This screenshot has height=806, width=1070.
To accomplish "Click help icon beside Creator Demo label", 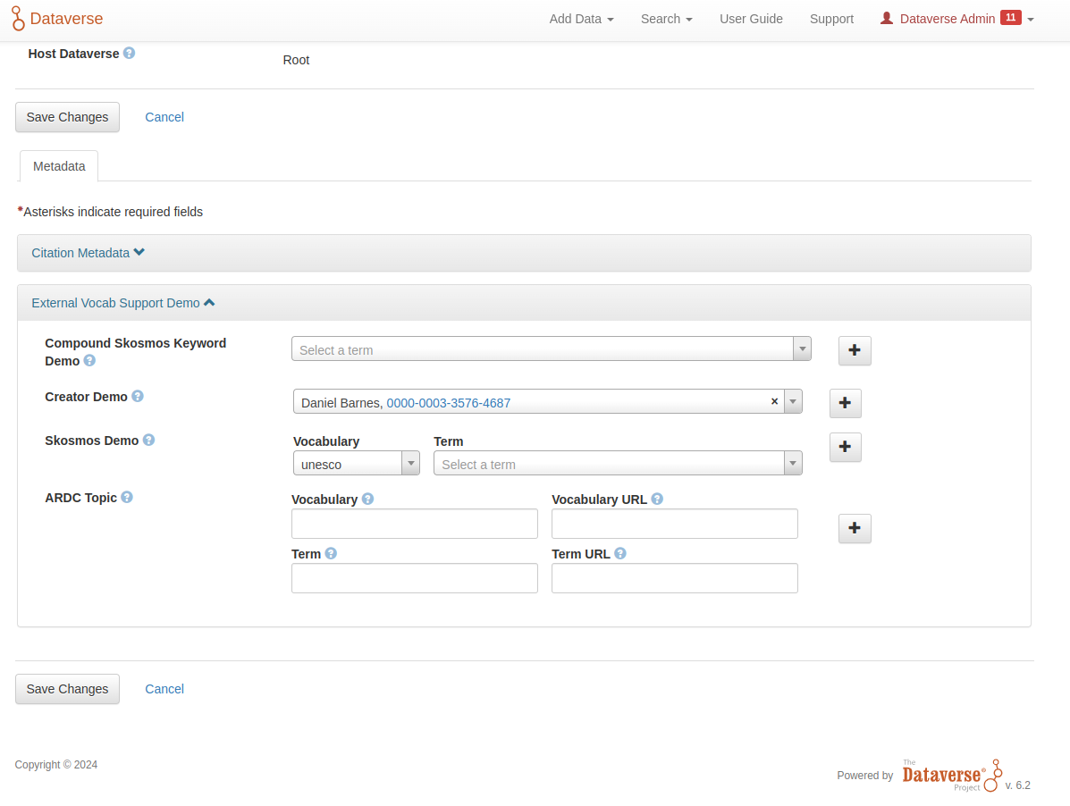I will tap(138, 397).
